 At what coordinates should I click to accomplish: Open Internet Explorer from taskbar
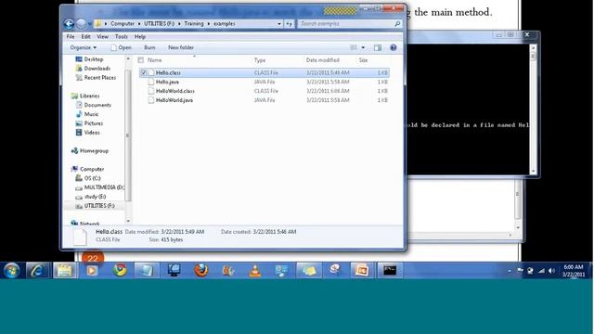click(x=37, y=270)
